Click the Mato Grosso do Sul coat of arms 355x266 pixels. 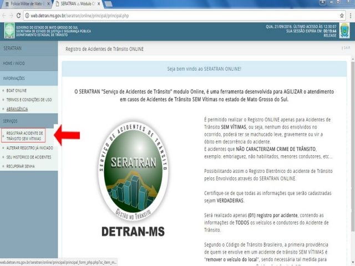(344, 30)
